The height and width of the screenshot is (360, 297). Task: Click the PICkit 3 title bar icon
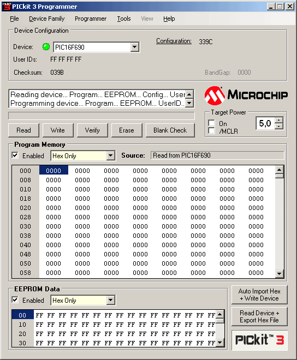pos(7,7)
